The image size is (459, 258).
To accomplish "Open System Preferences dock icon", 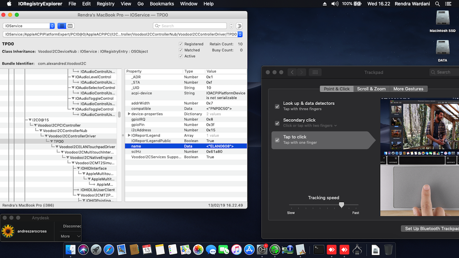I will (x=262, y=249).
